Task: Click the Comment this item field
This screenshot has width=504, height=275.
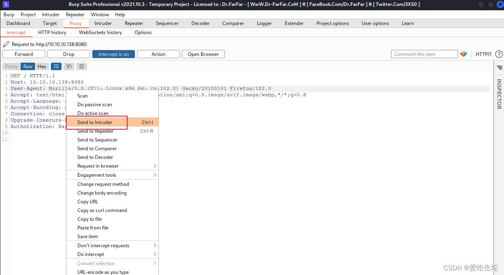Action: point(425,54)
